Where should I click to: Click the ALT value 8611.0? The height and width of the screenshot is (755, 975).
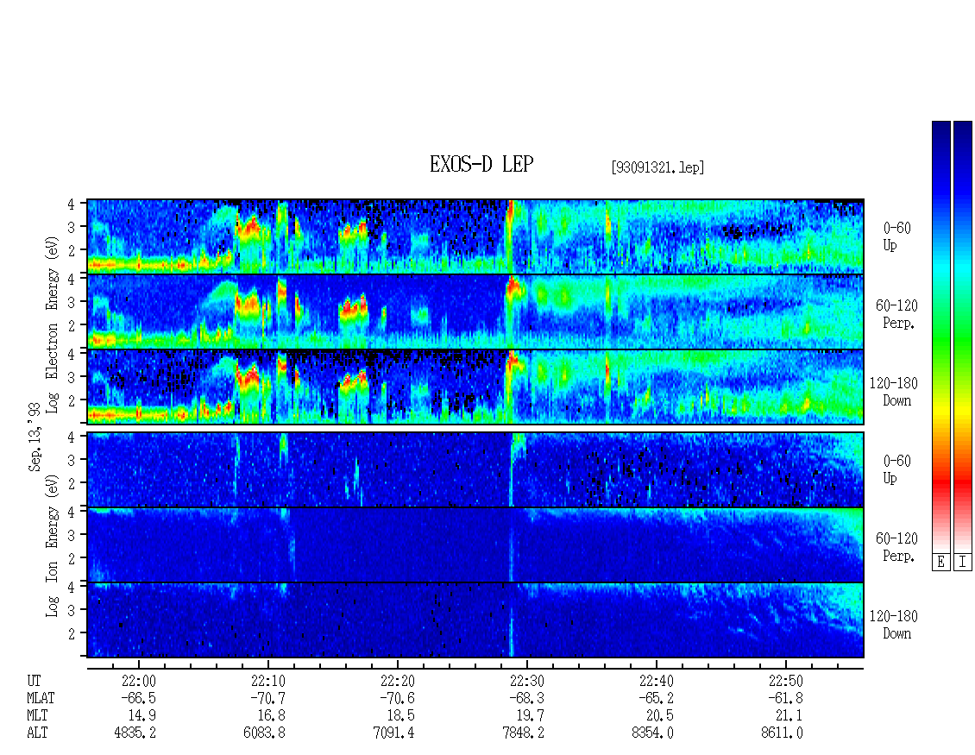click(782, 733)
